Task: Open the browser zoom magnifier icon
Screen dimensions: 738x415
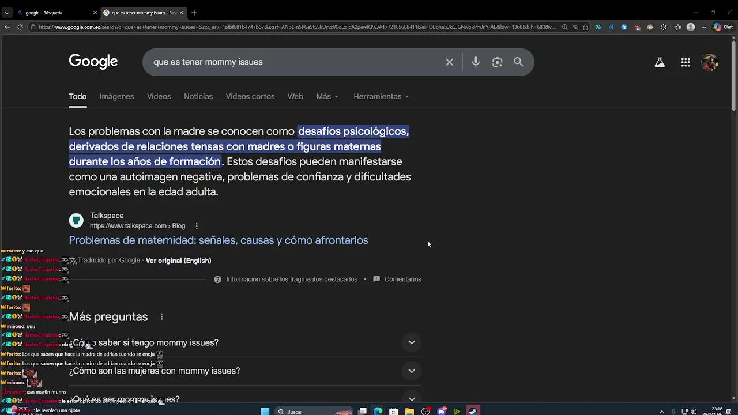Action: point(564,27)
